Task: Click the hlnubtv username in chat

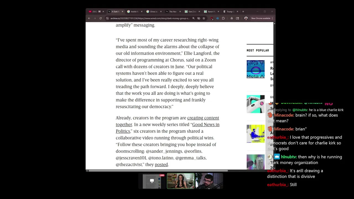Action: click(x=289, y=157)
